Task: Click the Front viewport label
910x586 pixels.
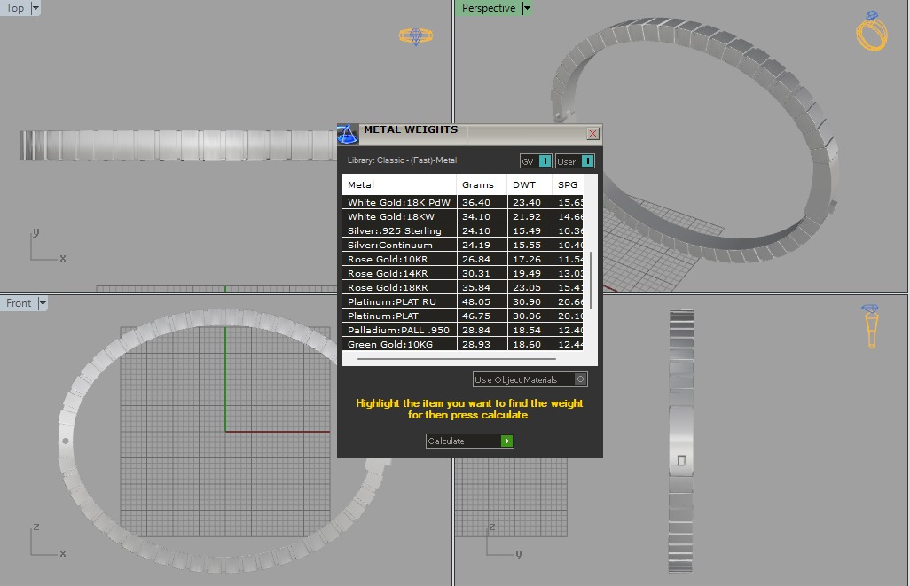Action: (x=19, y=303)
